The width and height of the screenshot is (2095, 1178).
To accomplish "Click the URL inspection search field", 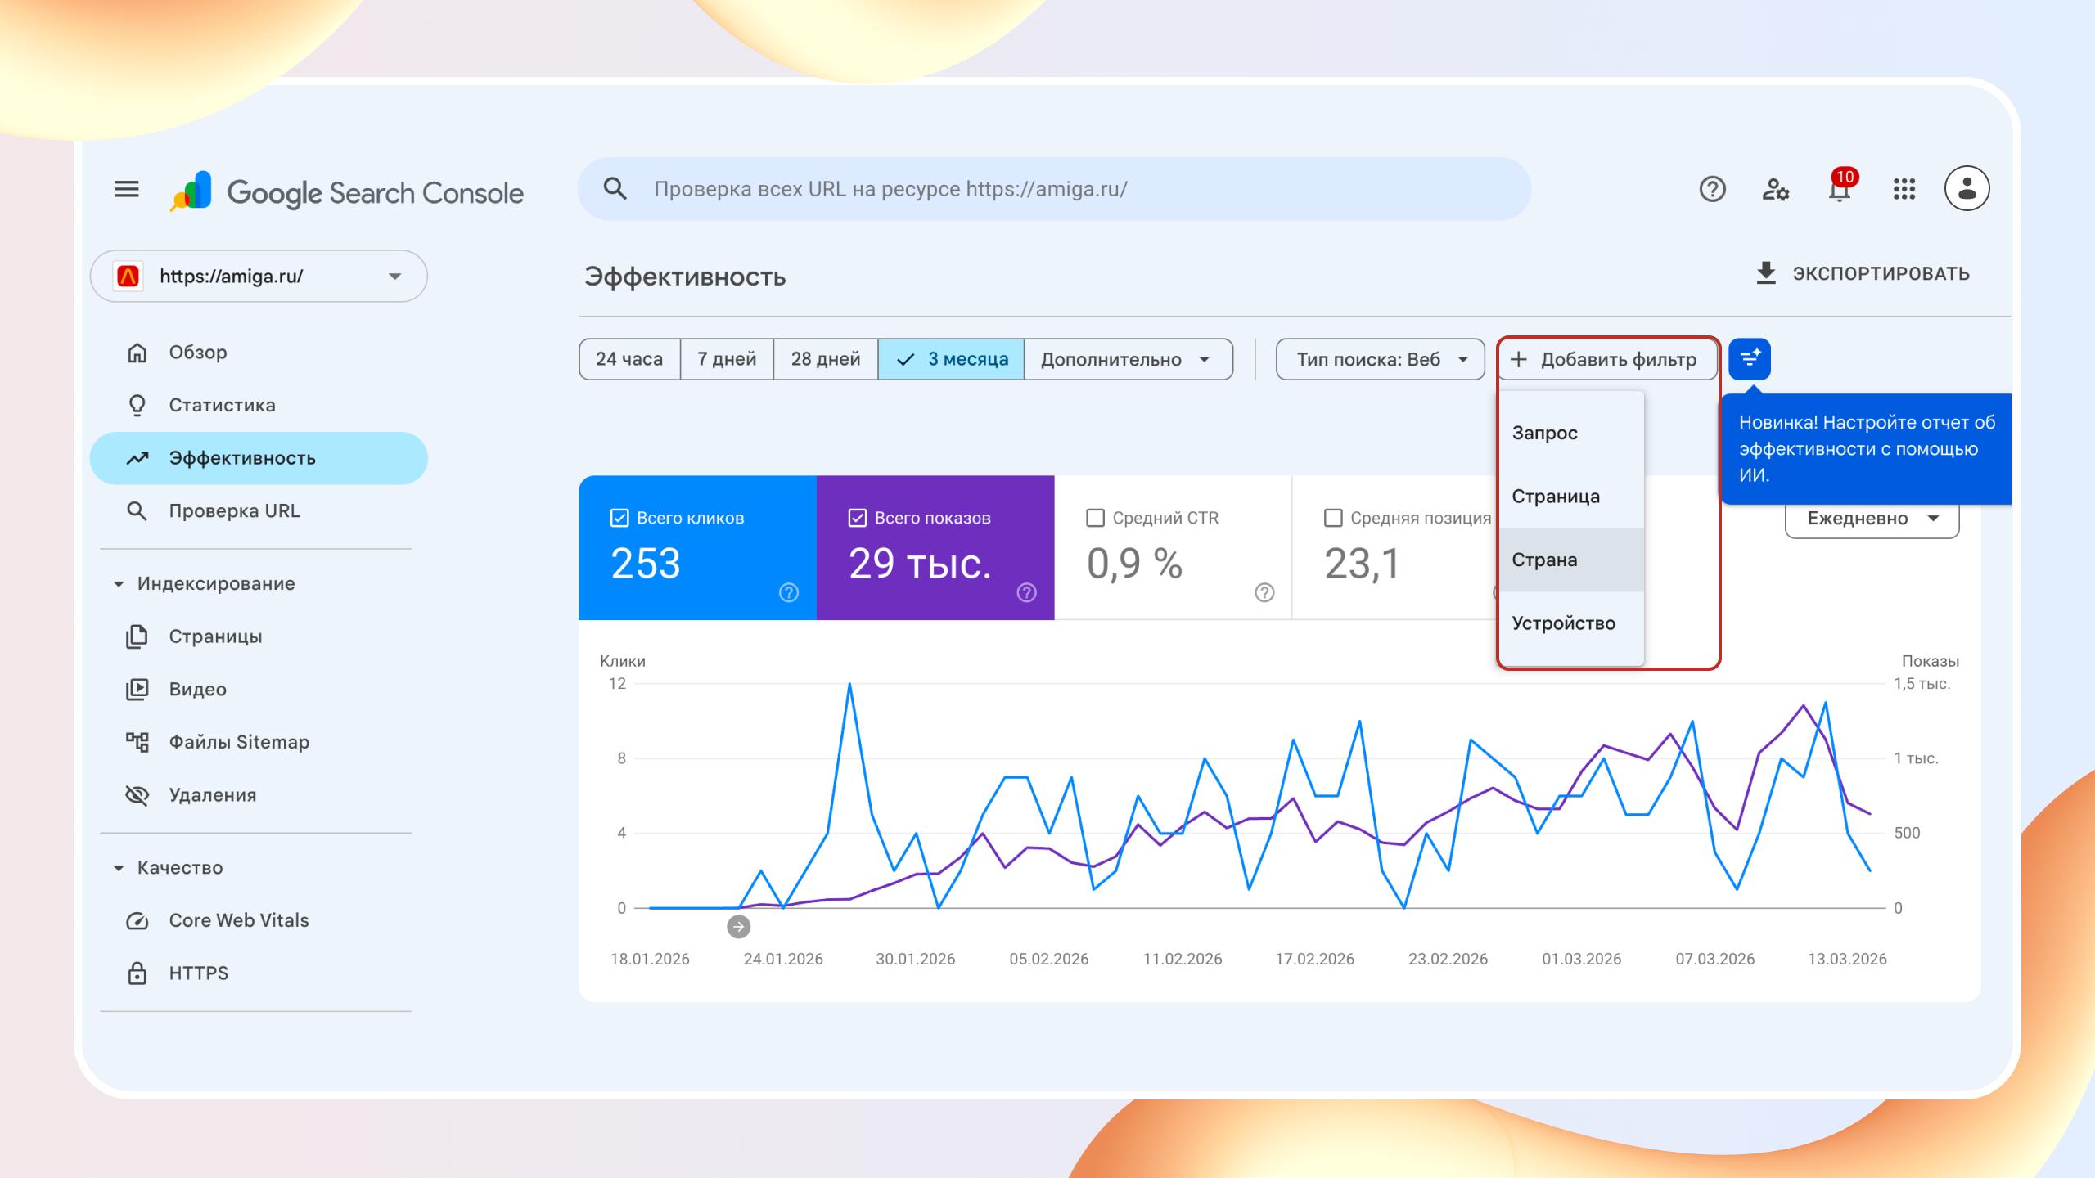I will pyautogui.click(x=1054, y=189).
